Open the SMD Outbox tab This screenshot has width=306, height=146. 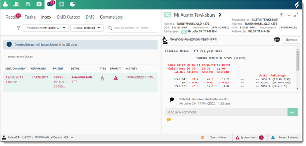(68, 17)
